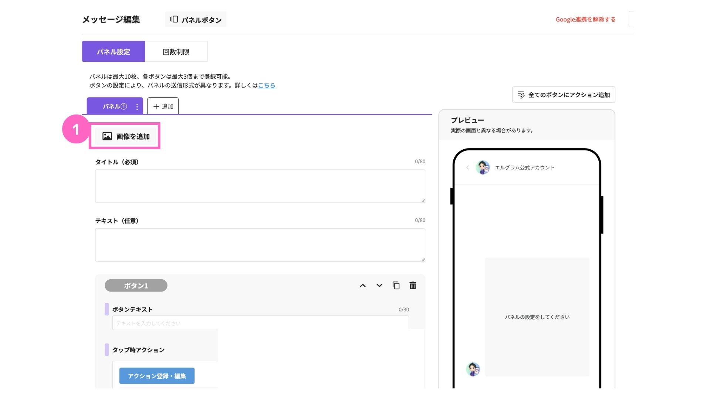The width and height of the screenshot is (710, 399).
Task: Delete ボタン1 with the trash icon
Action: [x=413, y=286]
